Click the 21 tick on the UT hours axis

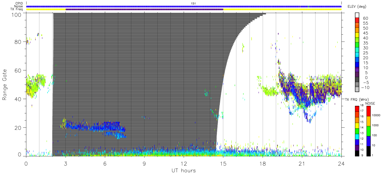click(302, 163)
